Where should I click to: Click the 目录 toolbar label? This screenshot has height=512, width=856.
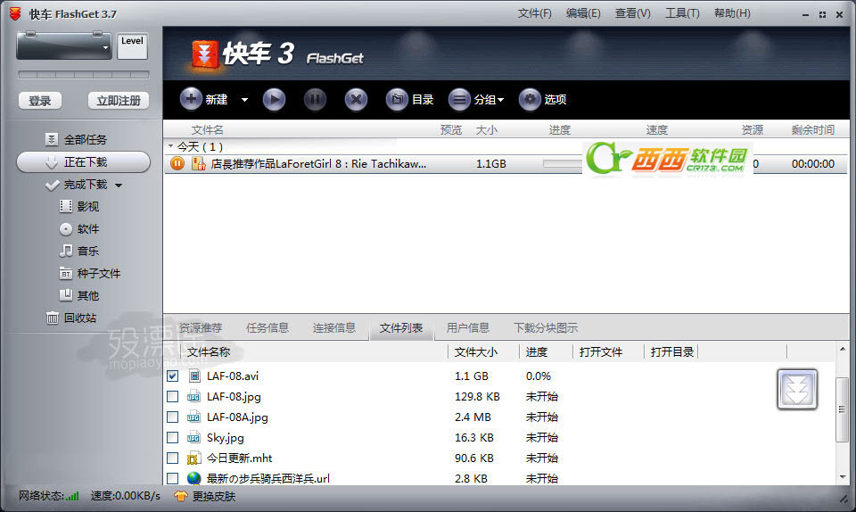(x=423, y=99)
